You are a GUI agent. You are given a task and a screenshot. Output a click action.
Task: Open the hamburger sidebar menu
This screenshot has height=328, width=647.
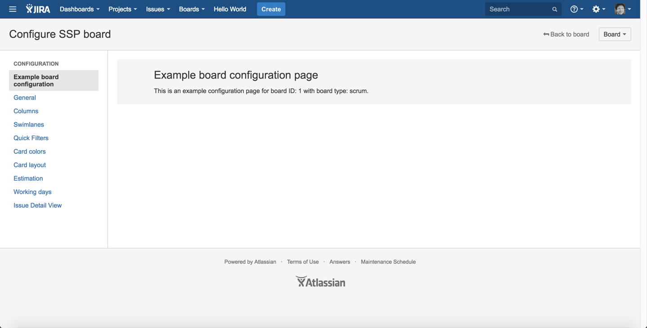click(x=12, y=9)
